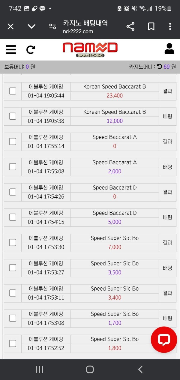Viewport: 180px width, 380px height.
Task: Open the three-dot browser options menu
Action: (x=170, y=27)
